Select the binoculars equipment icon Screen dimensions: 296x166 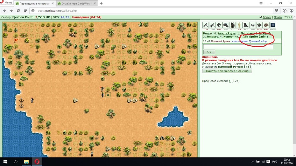tap(219, 25)
